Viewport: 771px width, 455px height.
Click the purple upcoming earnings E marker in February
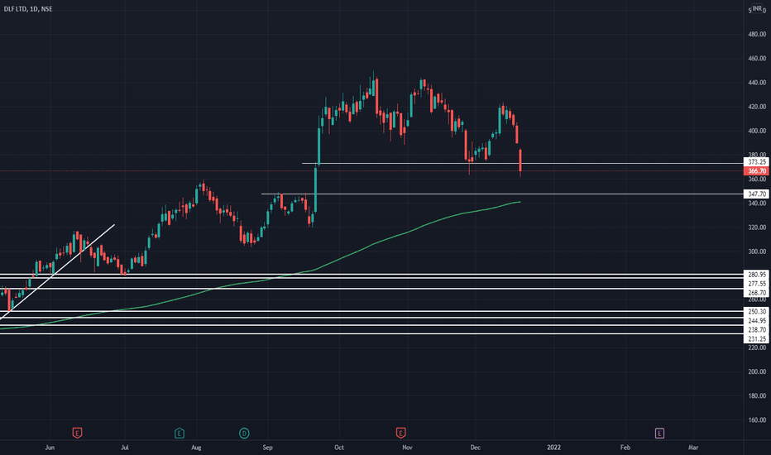coord(660,433)
